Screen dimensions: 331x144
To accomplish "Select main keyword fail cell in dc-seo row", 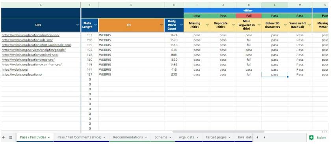I will [249, 40].
